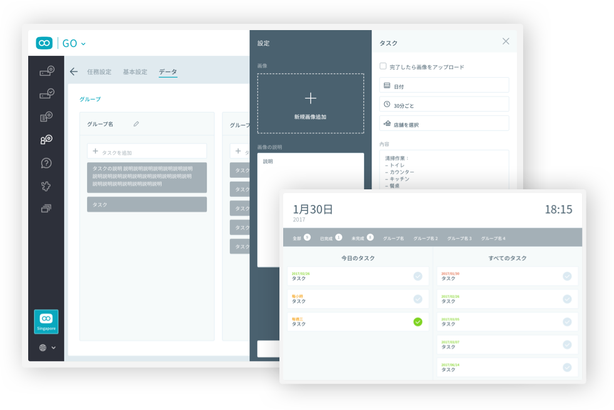Open the 30分ごと interval field
The height and width of the screenshot is (410, 614).
(444, 105)
